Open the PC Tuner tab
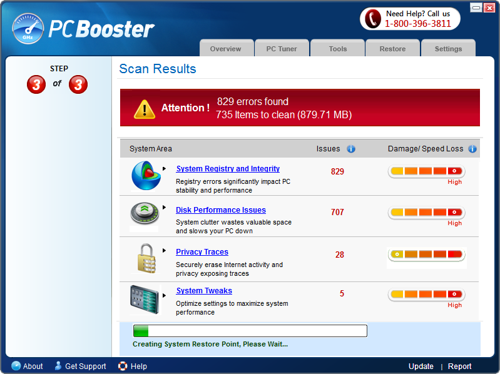Viewport: 500px width, 374px height. [282, 48]
